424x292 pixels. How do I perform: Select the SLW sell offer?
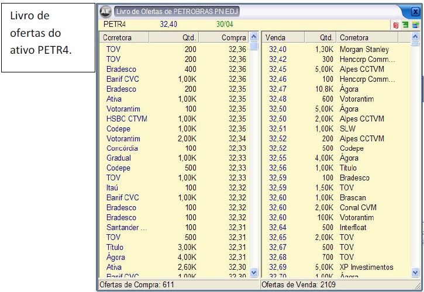click(x=336, y=129)
